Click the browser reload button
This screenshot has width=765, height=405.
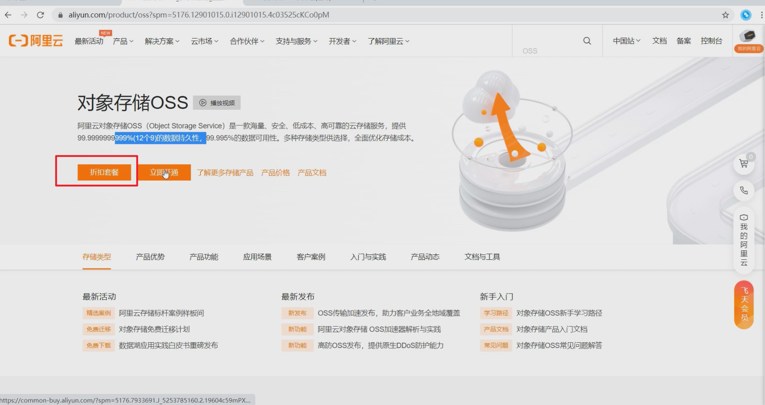point(40,15)
